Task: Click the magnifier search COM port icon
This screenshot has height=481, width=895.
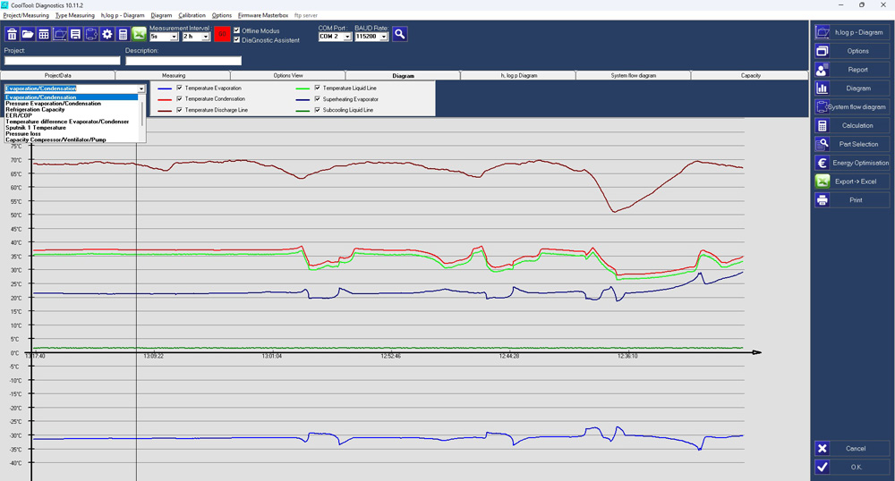Action: (x=399, y=34)
